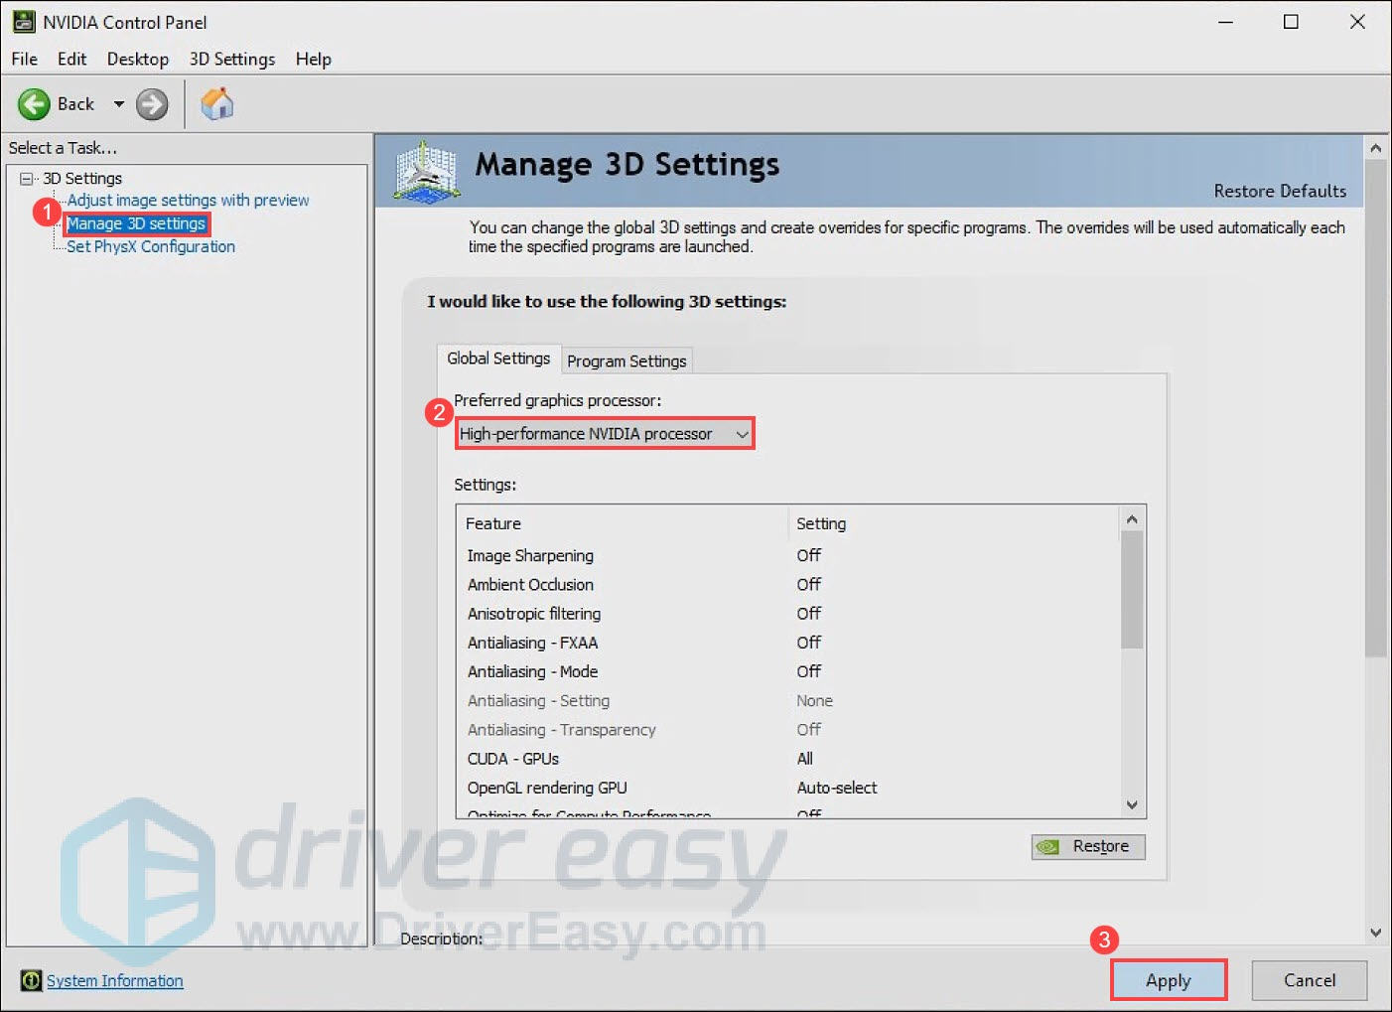Image resolution: width=1392 pixels, height=1012 pixels.
Task: Open the 3D Settings menu
Action: (231, 60)
